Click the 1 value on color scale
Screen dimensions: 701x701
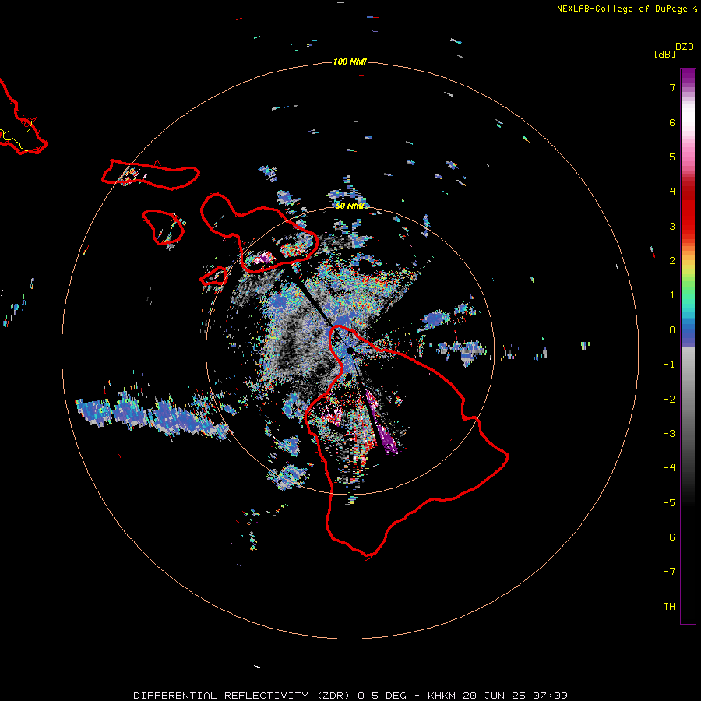pyautogui.click(x=672, y=295)
